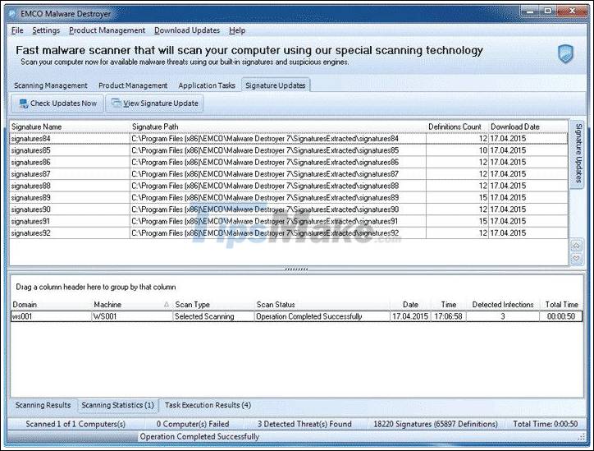
Task: Select the signatures85 row
Action: click(x=289, y=150)
